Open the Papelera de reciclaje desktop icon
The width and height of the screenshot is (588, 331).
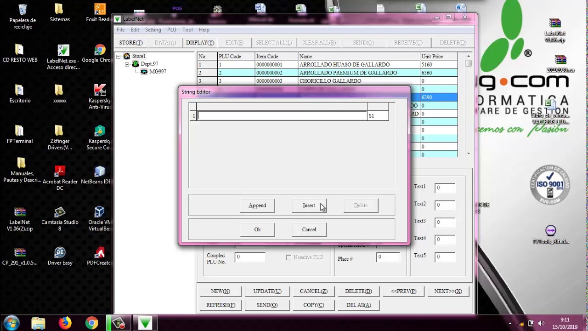tap(23, 16)
